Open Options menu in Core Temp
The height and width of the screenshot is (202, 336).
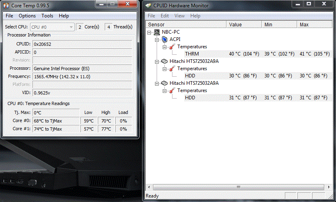27,16
